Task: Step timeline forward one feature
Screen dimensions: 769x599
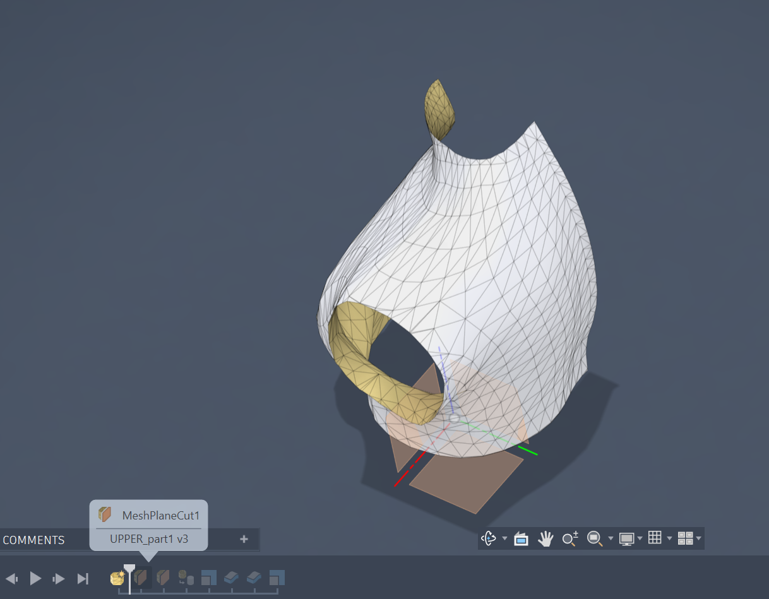Action: pyautogui.click(x=59, y=578)
